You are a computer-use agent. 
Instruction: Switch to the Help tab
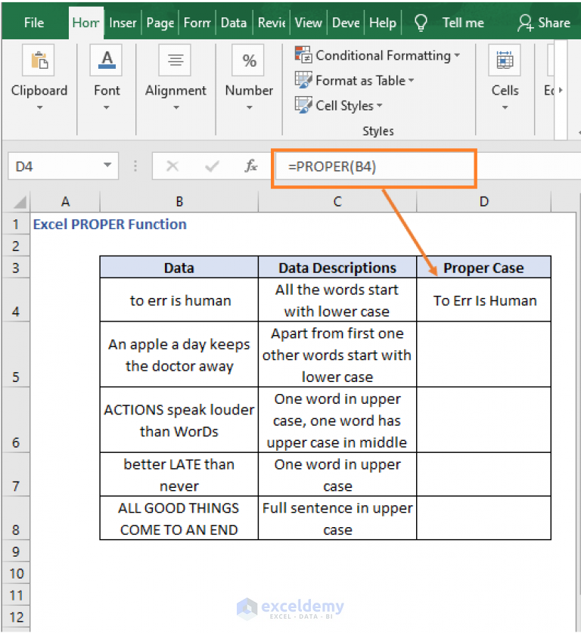point(383,23)
